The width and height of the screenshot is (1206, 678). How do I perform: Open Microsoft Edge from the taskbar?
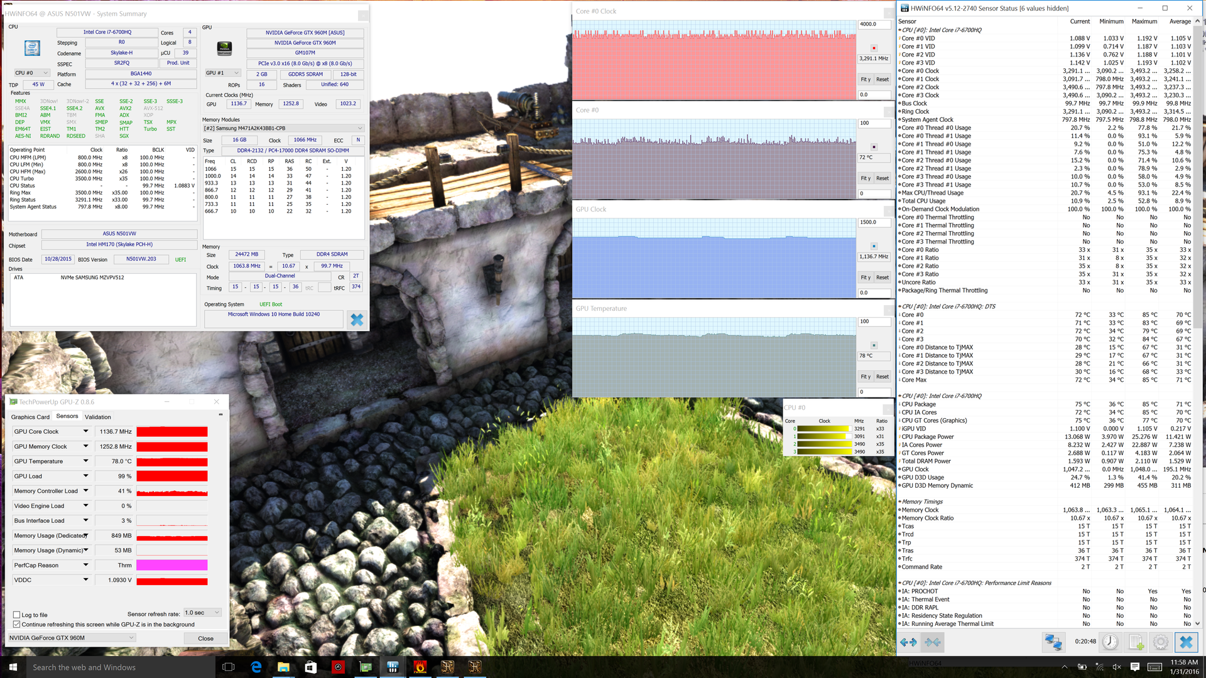[x=256, y=667]
